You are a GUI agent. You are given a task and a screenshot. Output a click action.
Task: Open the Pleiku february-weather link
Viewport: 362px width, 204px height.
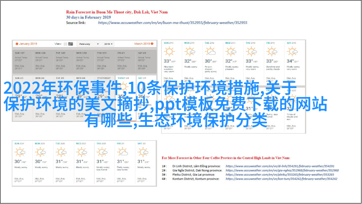280,174
